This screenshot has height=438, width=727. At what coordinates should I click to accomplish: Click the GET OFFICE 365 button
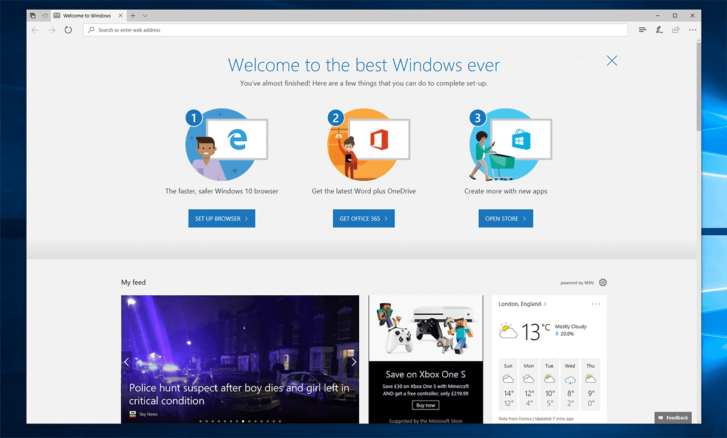tap(363, 218)
